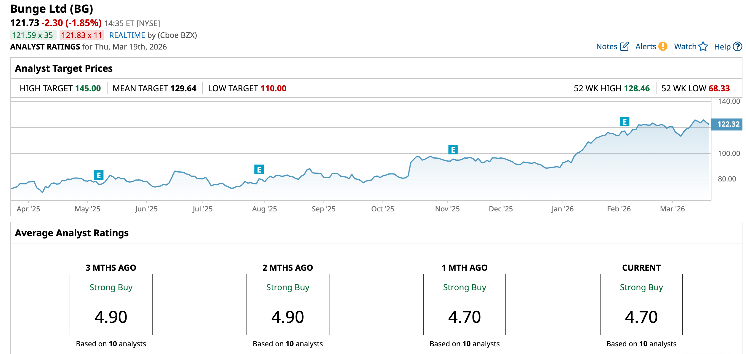Click the Aug '25 earnings E marker
The image size is (746, 354).
coord(259,170)
